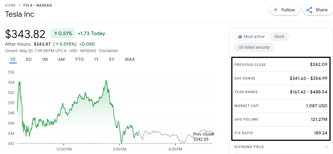The image size is (333, 154).
Task: Click the green up-arrow percent badge
Action: pos(63,33)
